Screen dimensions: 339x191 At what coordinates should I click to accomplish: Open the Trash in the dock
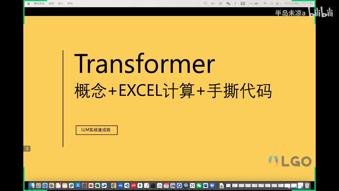tap(307, 185)
